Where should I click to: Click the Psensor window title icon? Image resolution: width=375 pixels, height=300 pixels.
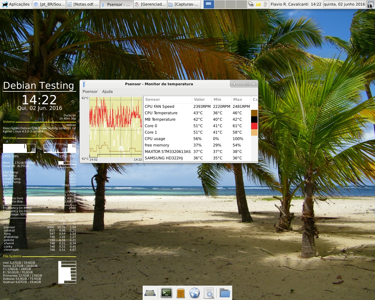84,84
